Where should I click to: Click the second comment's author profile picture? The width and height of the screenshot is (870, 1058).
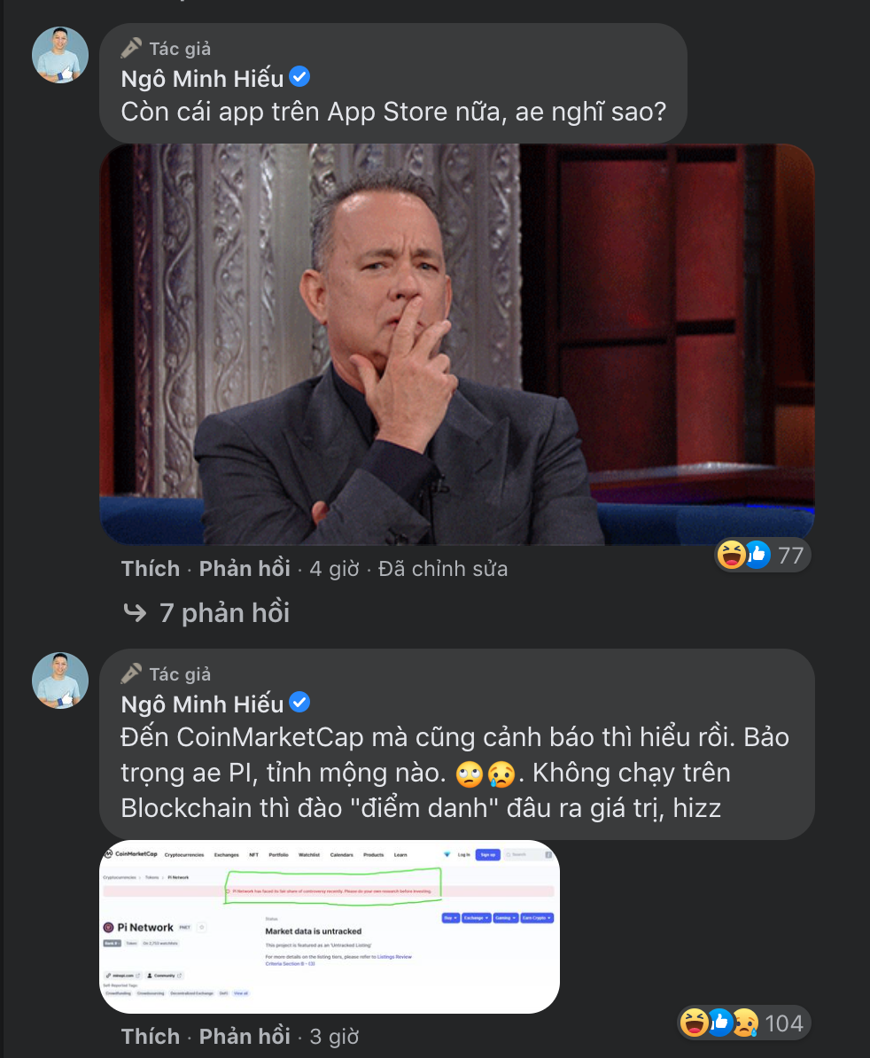point(60,681)
